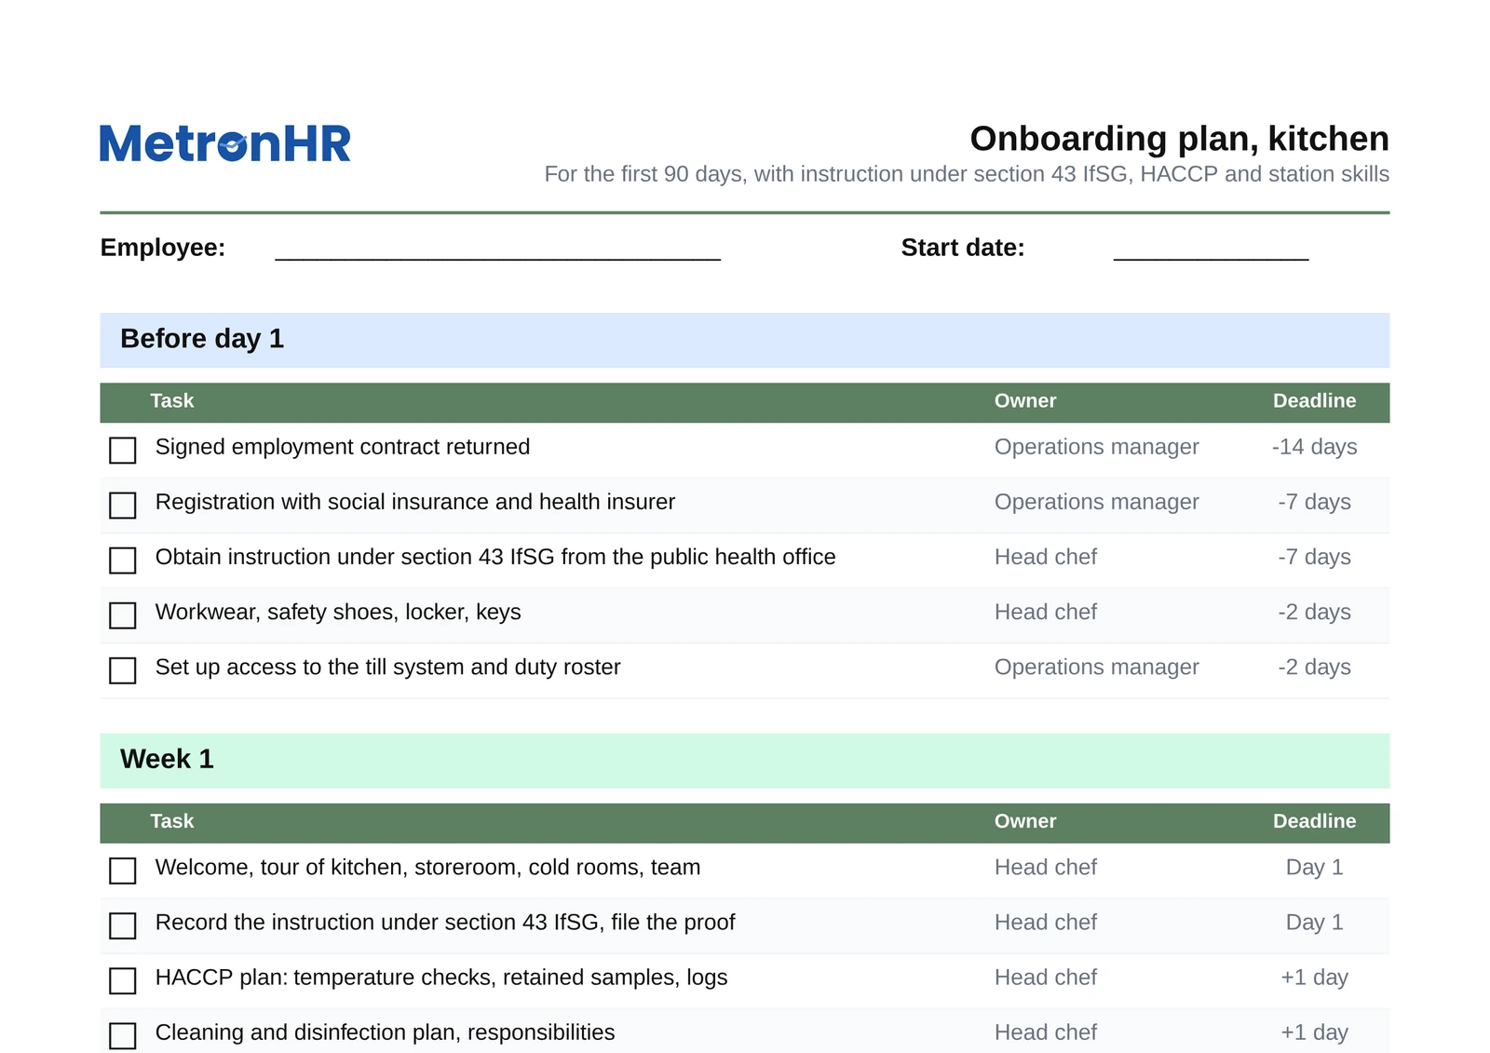This screenshot has height=1053, width=1490.
Task: Click 'Workwear, safety shoes, locker, keys' text
Action: point(338,612)
